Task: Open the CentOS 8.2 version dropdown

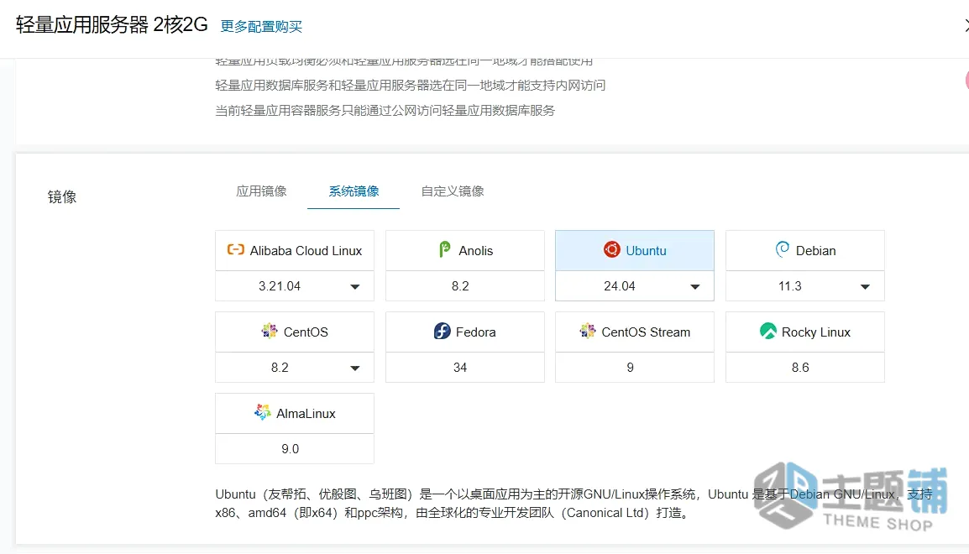Action: coord(295,368)
